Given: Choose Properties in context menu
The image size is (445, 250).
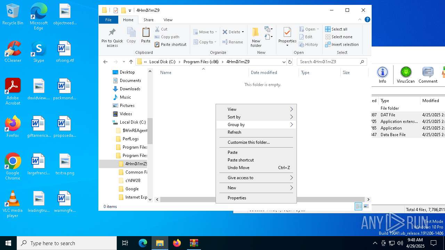Looking at the screenshot, I should [x=256, y=198].
